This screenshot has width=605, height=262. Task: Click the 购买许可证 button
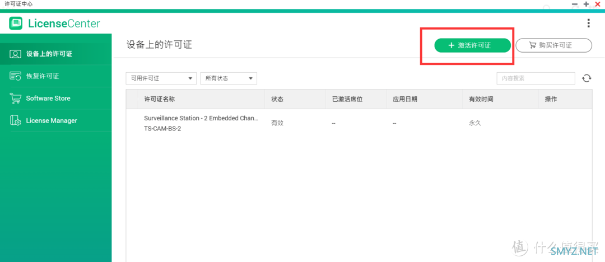553,45
